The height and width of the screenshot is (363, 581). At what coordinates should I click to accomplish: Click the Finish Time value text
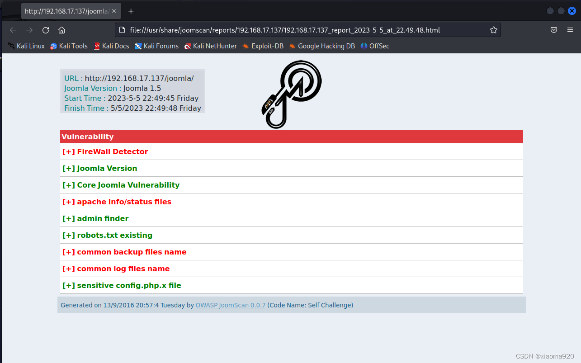point(156,108)
